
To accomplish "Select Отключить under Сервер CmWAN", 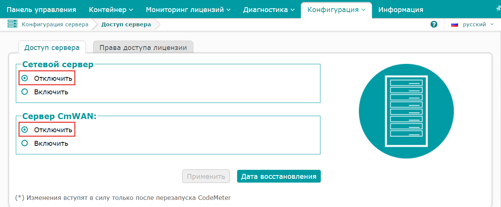I will (25, 130).
